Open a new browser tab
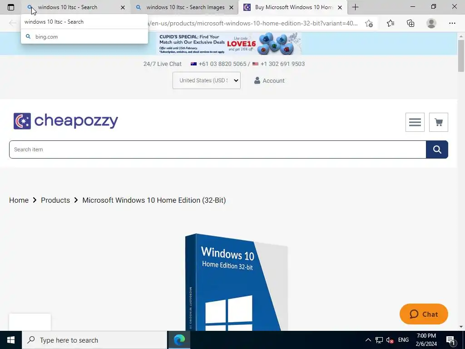The width and height of the screenshot is (465, 349). click(355, 7)
